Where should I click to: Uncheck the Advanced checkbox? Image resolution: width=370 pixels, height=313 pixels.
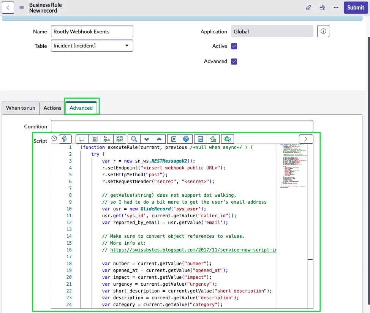point(234,61)
